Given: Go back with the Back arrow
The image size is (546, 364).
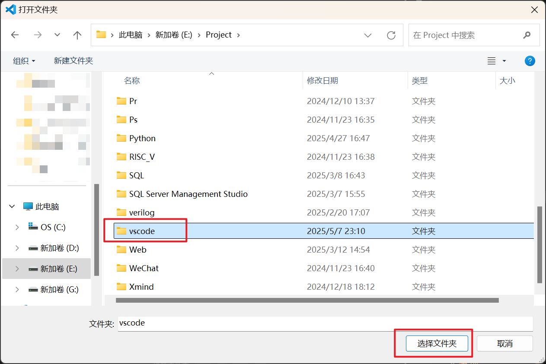Looking at the screenshot, I should pyautogui.click(x=15, y=35).
